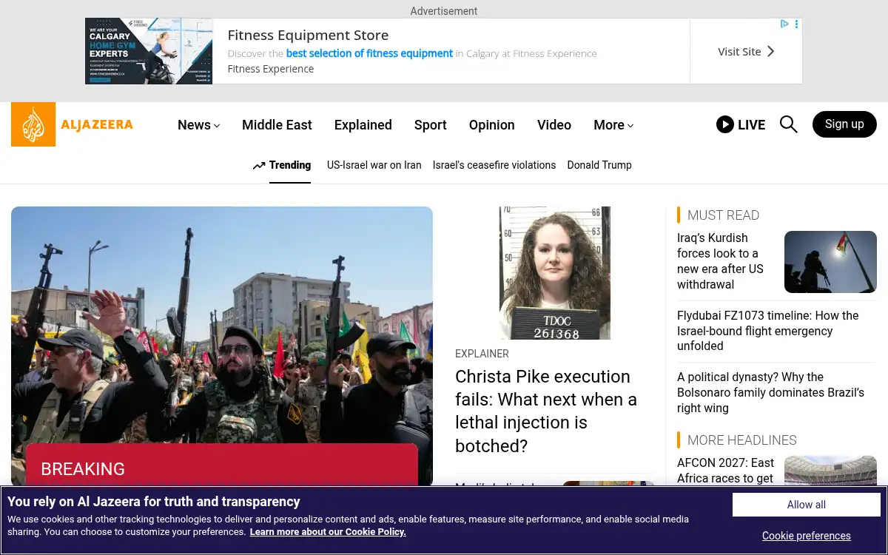Click the LIVE play icon

pyautogui.click(x=725, y=124)
